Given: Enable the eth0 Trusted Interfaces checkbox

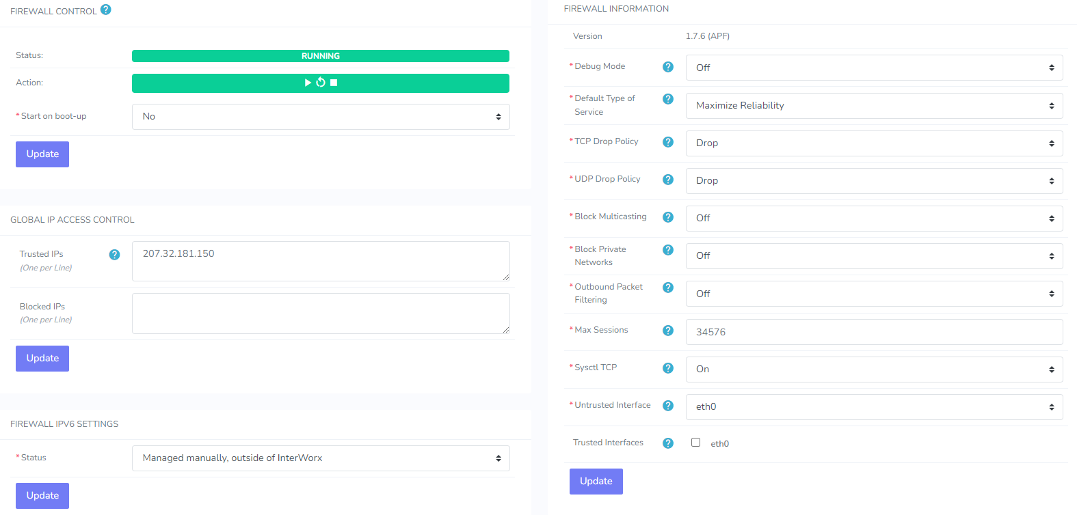Looking at the screenshot, I should (695, 443).
